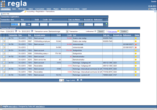Click the customer people icon
Screen dimensions: 157x110
click(82, 24)
